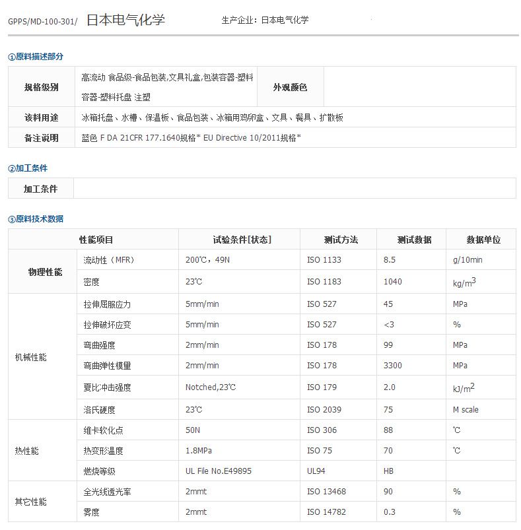Click the 燃烧等级 property cell
The width and height of the screenshot is (521, 530).
coord(128,471)
